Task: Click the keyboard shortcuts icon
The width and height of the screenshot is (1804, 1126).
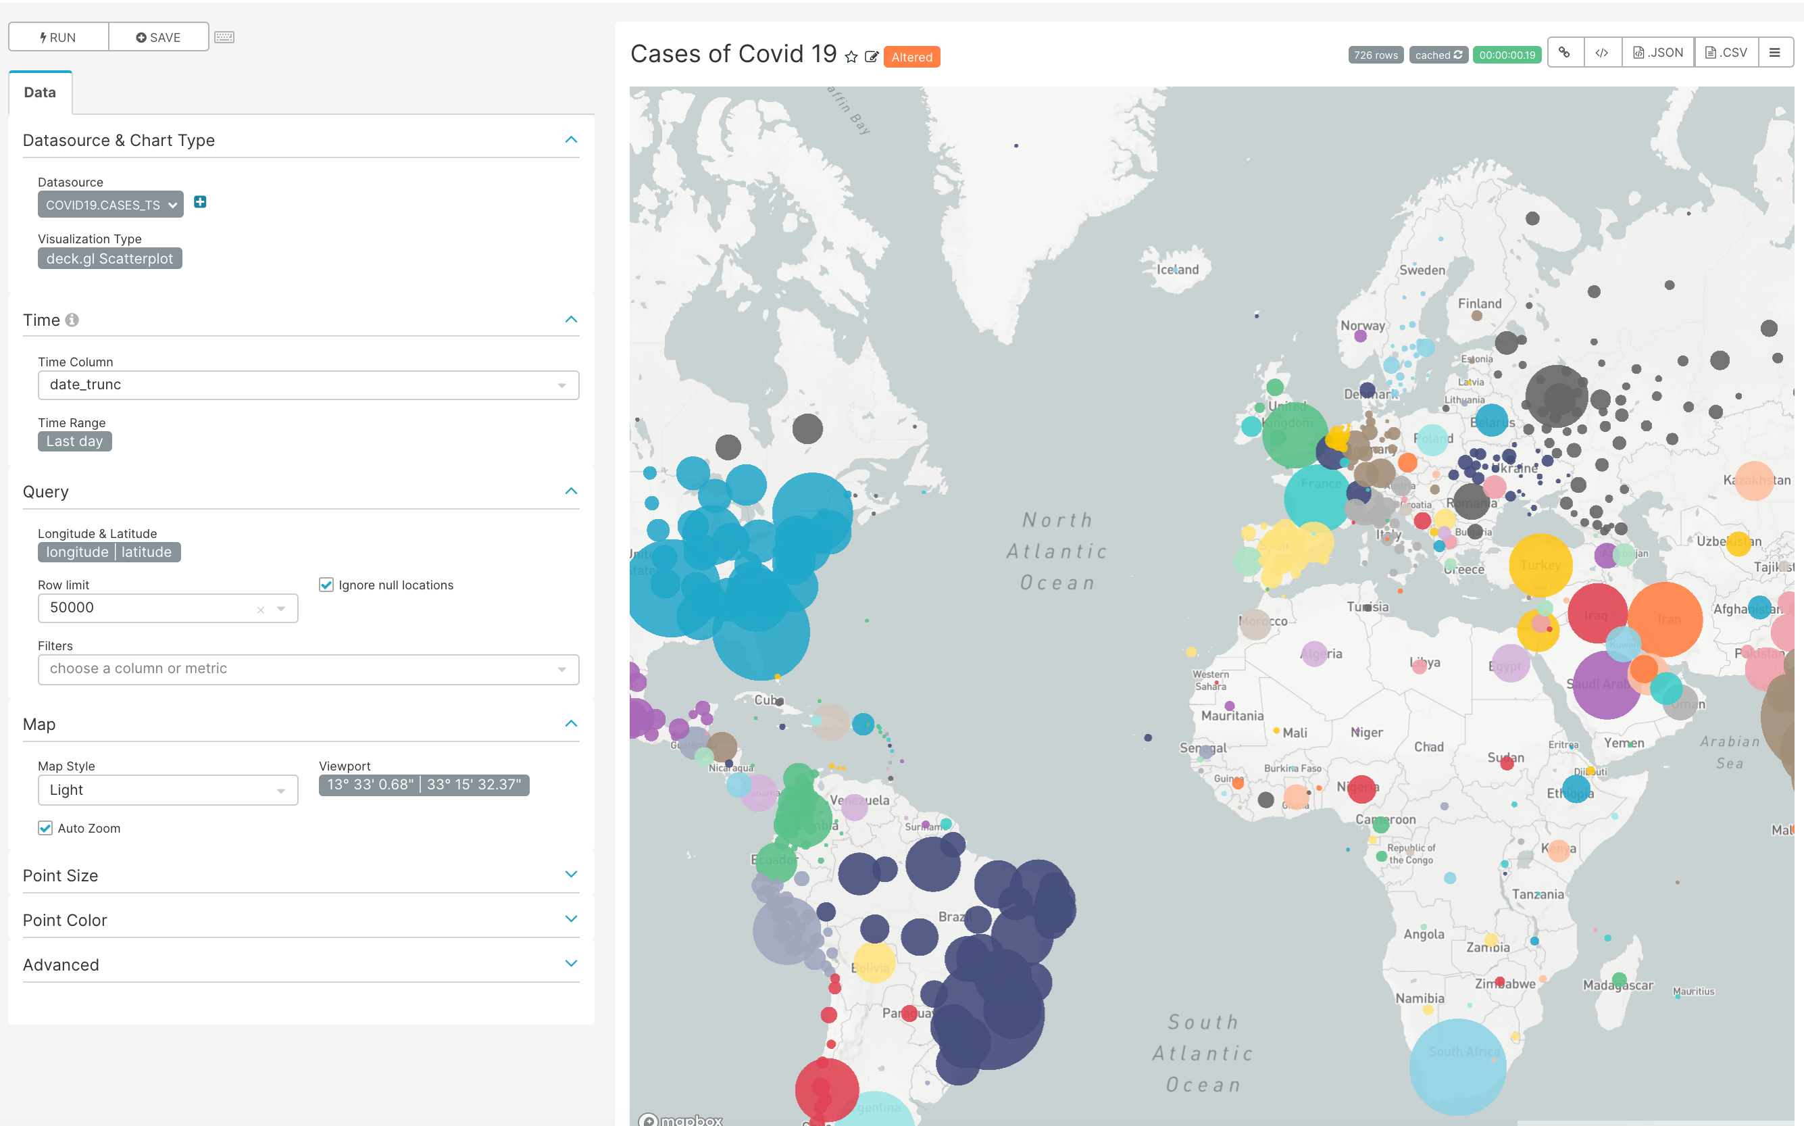Action: [x=224, y=37]
